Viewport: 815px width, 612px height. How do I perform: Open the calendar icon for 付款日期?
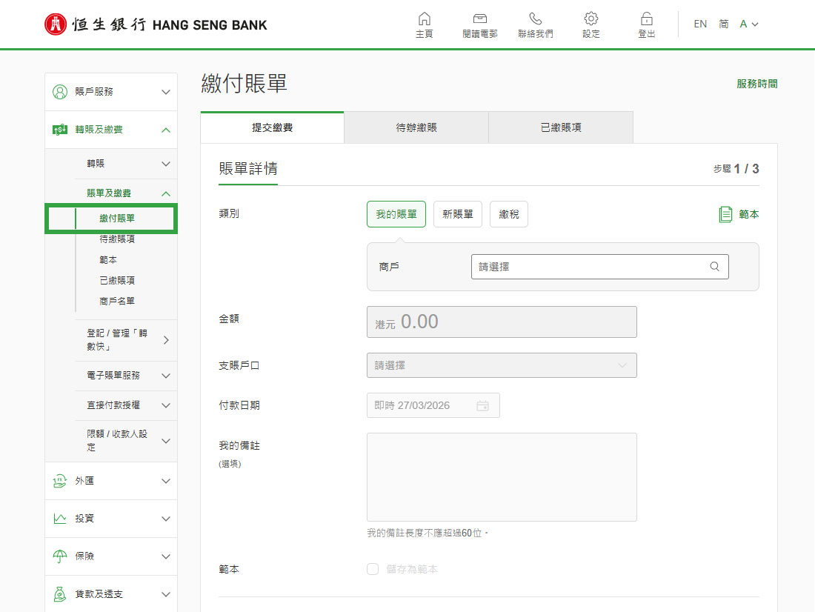482,405
